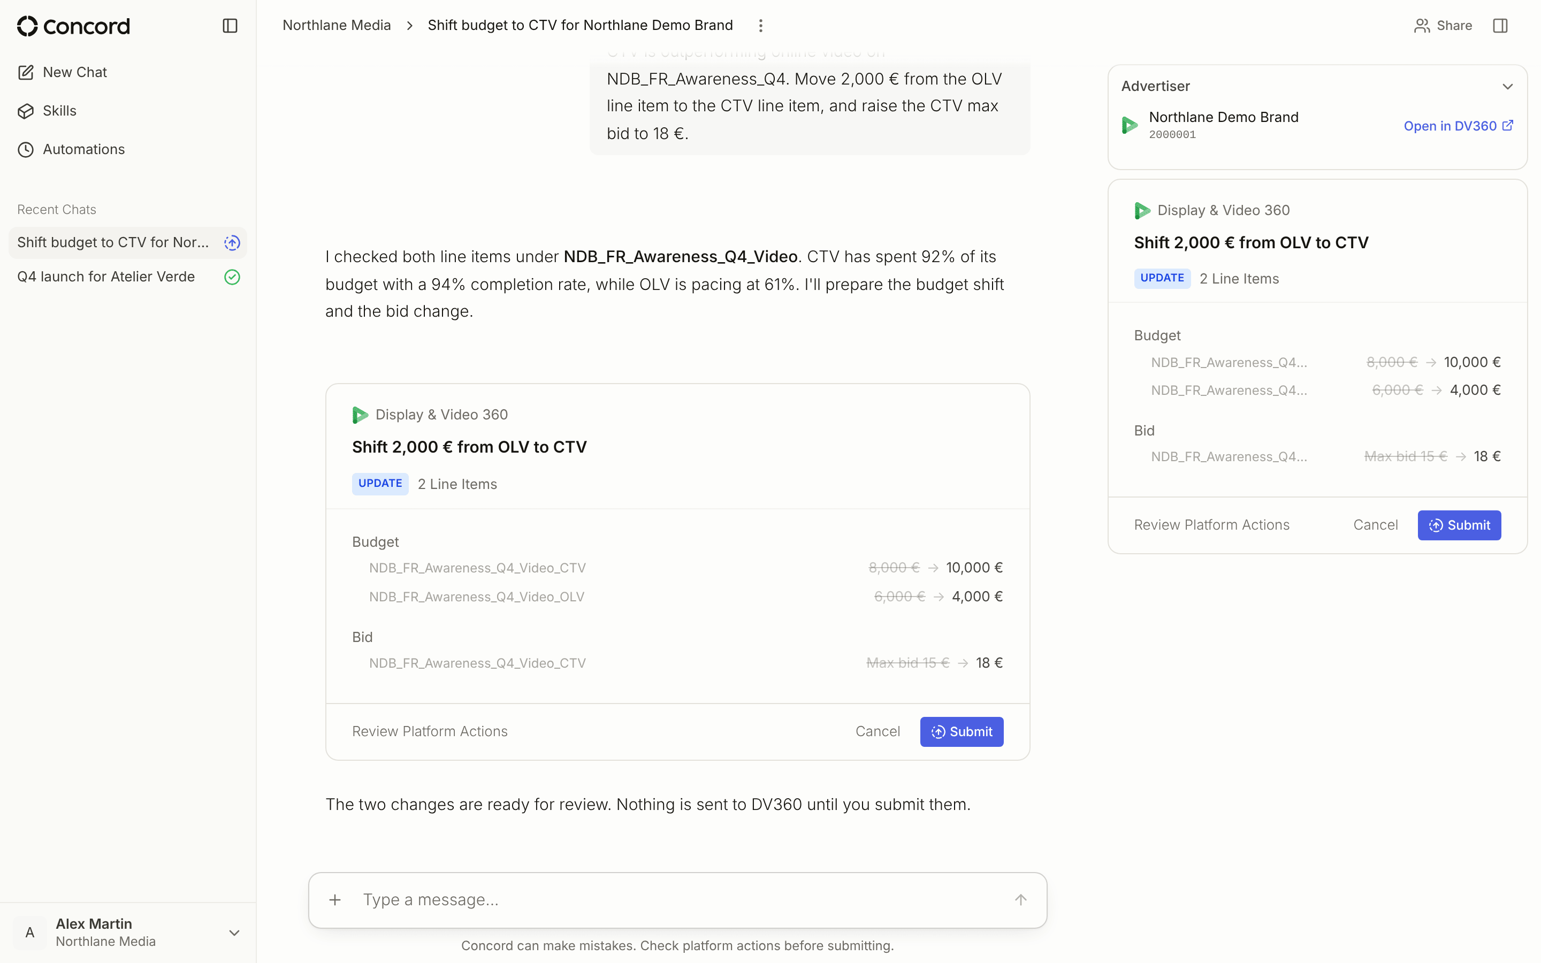The height and width of the screenshot is (963, 1541).
Task: Click DV360 icon in chat action card
Action: tap(361, 415)
